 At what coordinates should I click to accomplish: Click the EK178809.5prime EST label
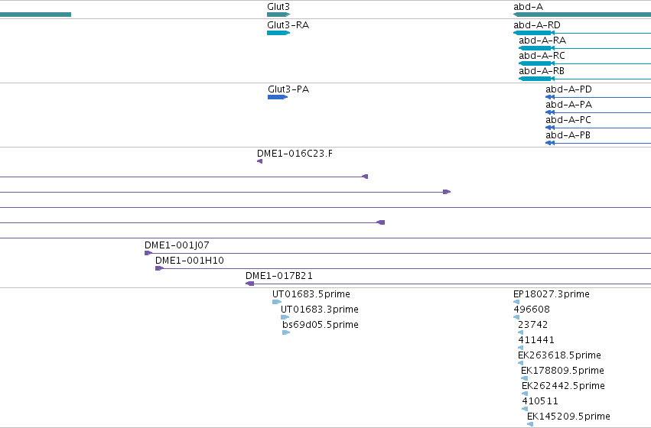pos(562,371)
